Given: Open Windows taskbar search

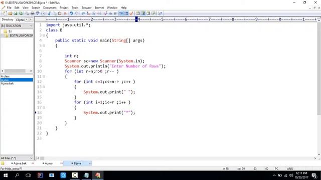Looking at the screenshot, I should [17, 175].
